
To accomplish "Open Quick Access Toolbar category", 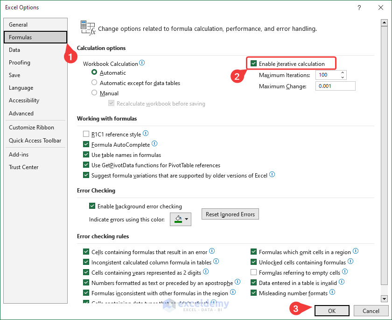I will 35,140.
